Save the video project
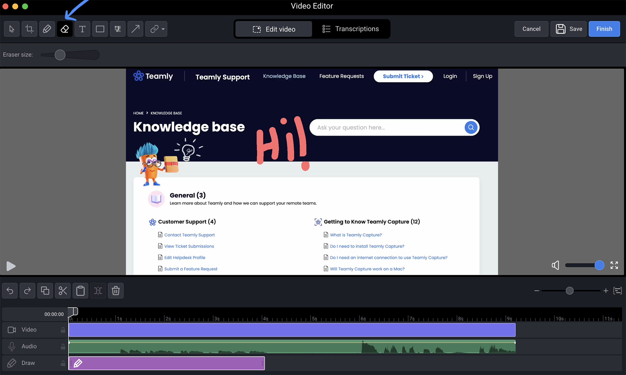626x375 pixels. coord(568,29)
